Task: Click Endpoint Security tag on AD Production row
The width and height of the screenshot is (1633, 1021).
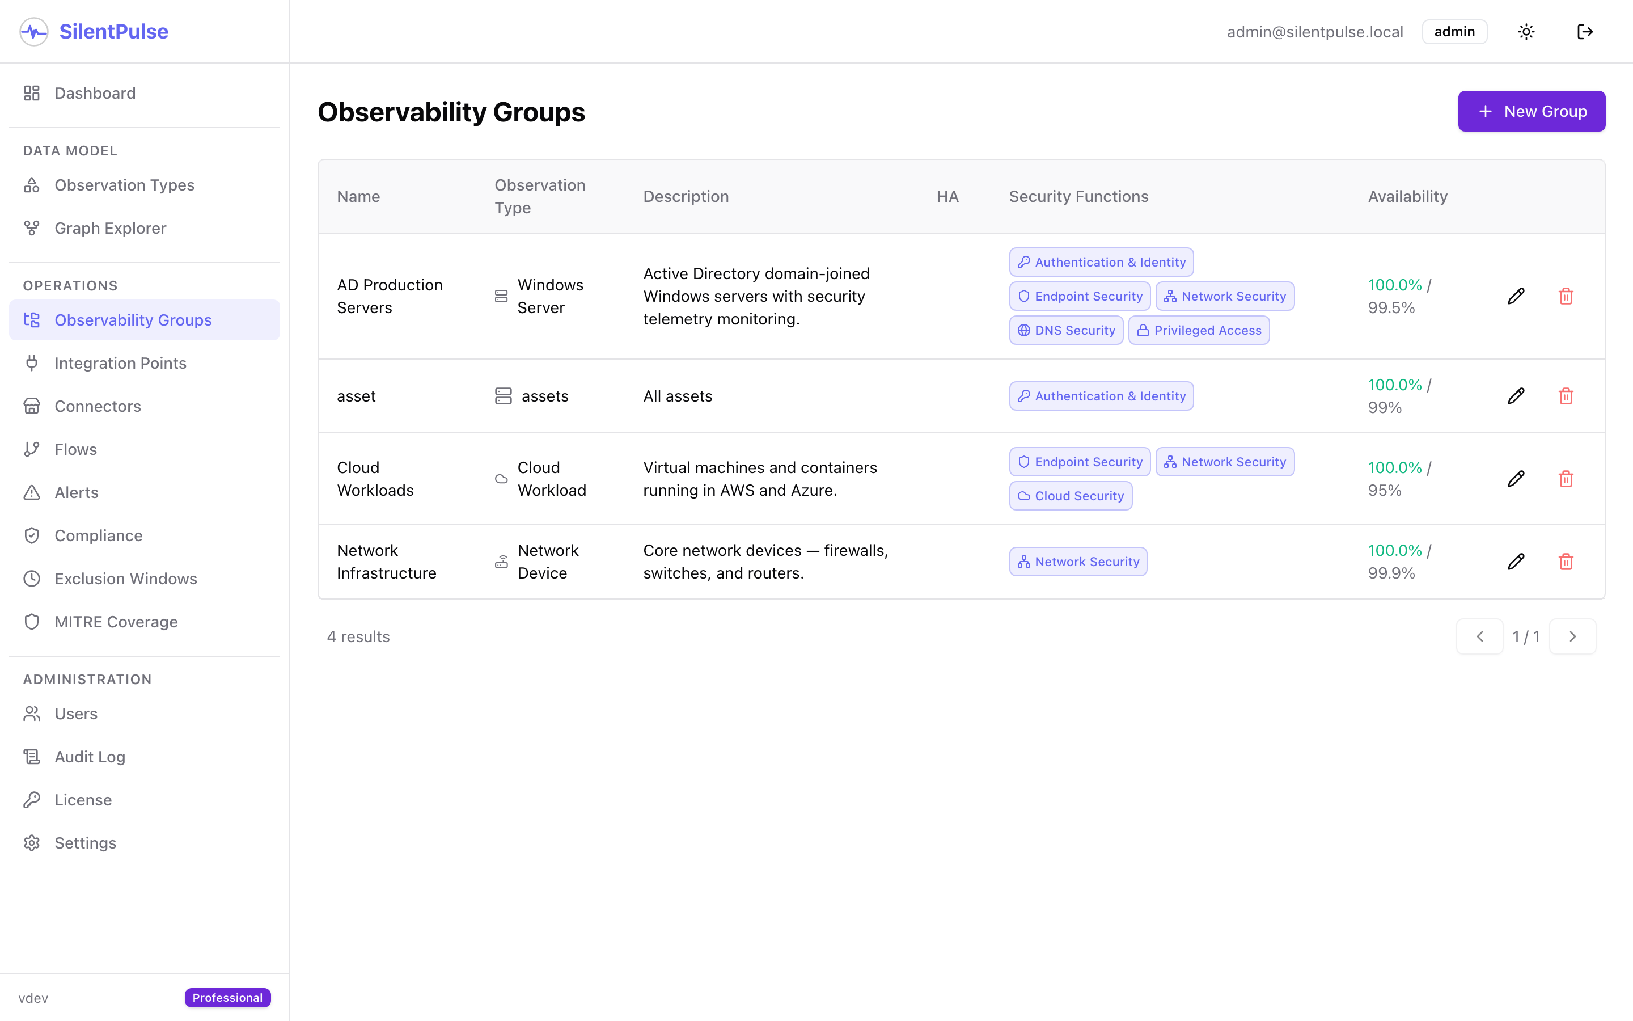Action: pyautogui.click(x=1080, y=296)
